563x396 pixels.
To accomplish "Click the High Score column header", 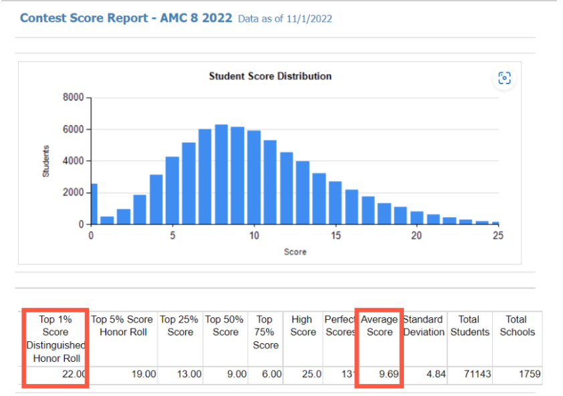I will (303, 325).
